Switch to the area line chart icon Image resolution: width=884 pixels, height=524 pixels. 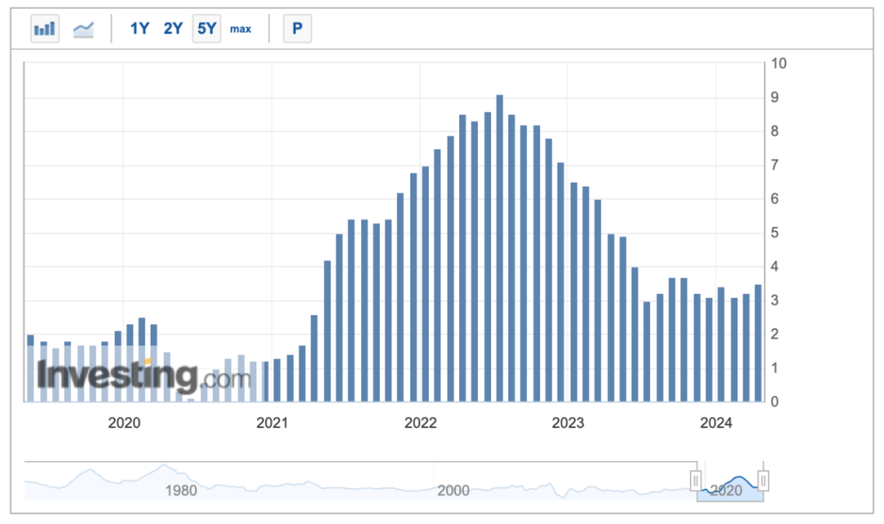click(83, 29)
